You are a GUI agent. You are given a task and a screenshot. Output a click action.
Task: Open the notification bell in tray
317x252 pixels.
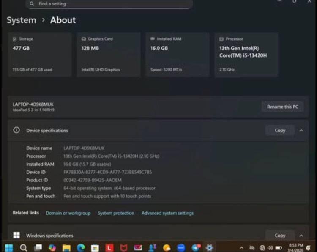[308, 247]
